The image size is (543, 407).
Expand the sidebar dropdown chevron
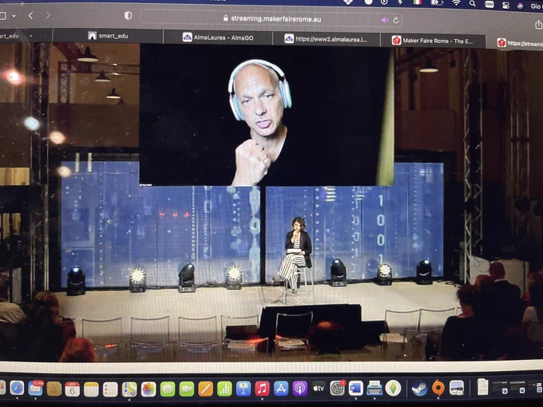tap(14, 16)
